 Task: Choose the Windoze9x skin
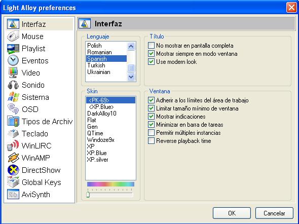click(x=110, y=140)
